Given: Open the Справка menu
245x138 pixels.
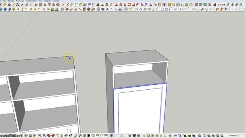Looking at the screenshot, I should pyautogui.click(x=56, y=1).
